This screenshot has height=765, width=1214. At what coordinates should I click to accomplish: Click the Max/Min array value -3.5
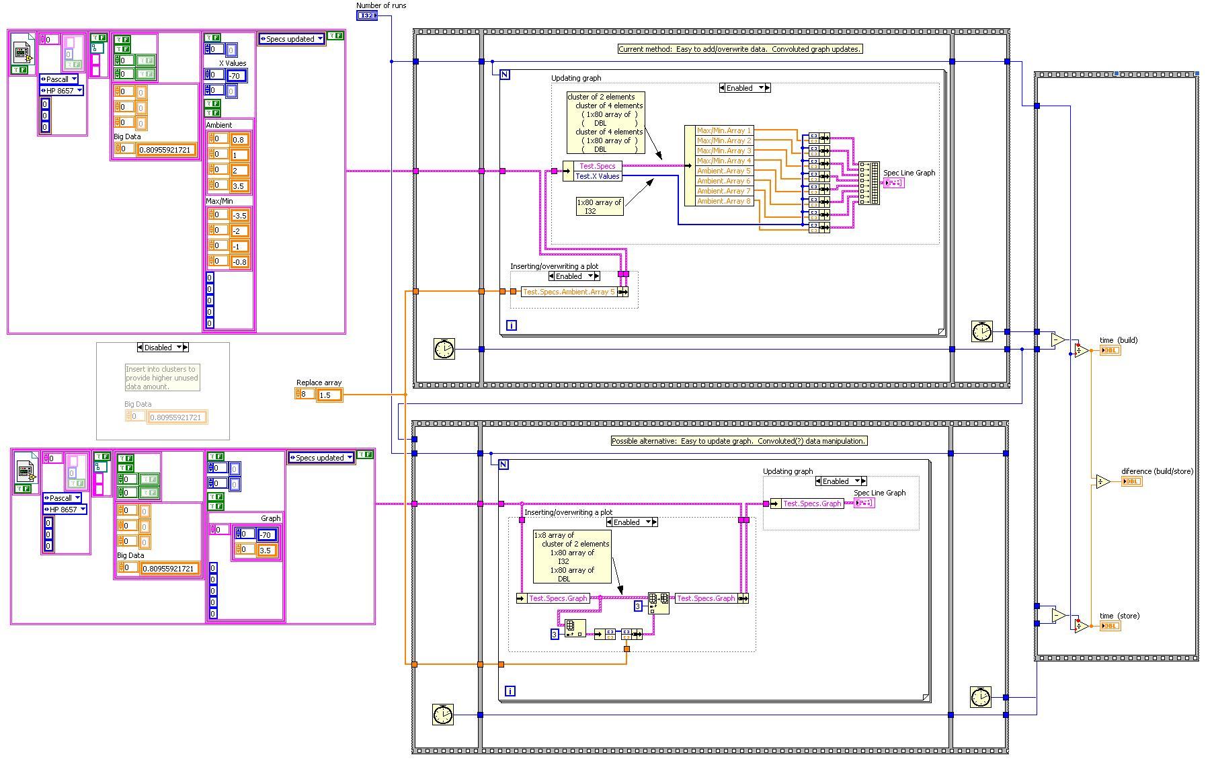[239, 216]
